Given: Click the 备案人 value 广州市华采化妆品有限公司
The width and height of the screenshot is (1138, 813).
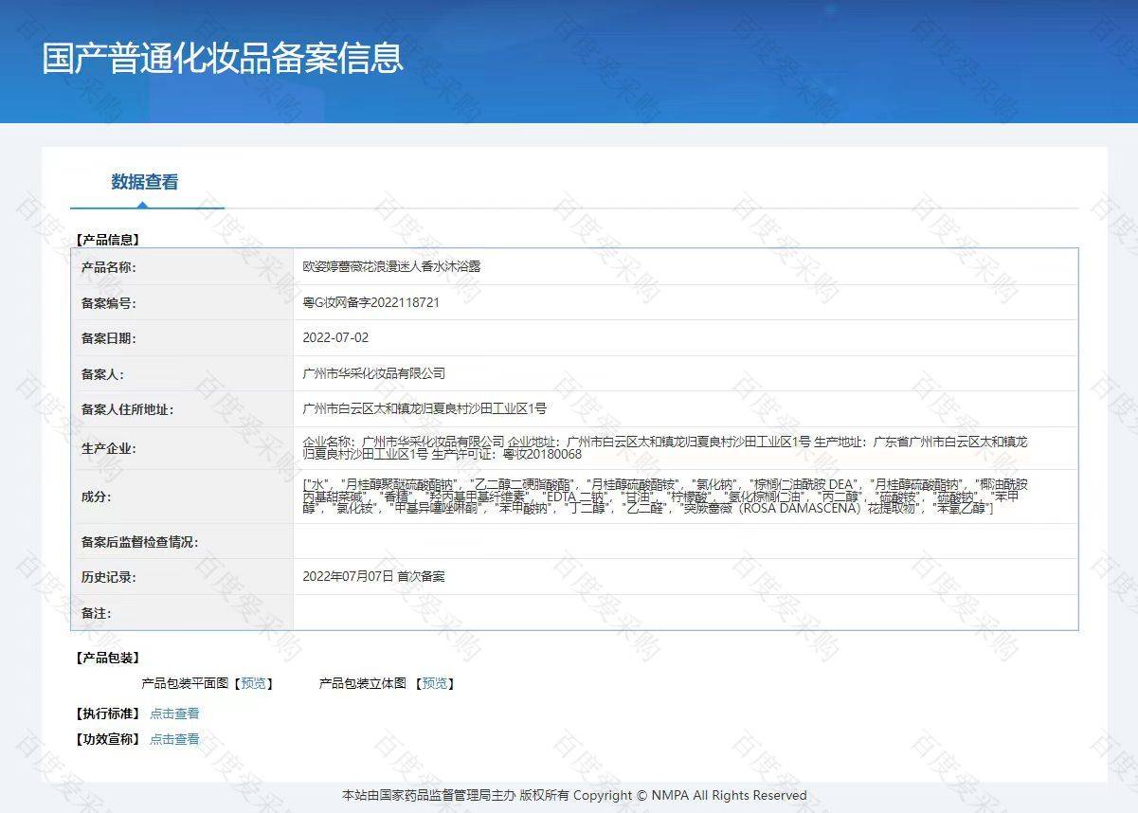Looking at the screenshot, I should point(373,373).
